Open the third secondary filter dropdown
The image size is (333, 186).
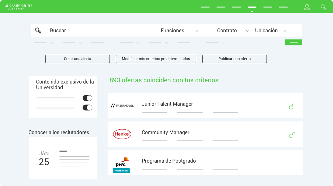pyautogui.click(x=101, y=43)
